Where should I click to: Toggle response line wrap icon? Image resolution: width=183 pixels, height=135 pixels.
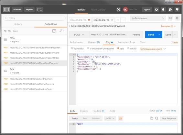[121, 118]
